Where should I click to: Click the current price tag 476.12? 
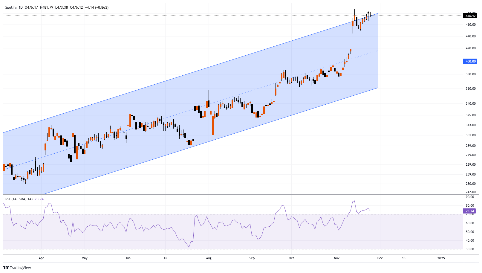tap(470, 16)
